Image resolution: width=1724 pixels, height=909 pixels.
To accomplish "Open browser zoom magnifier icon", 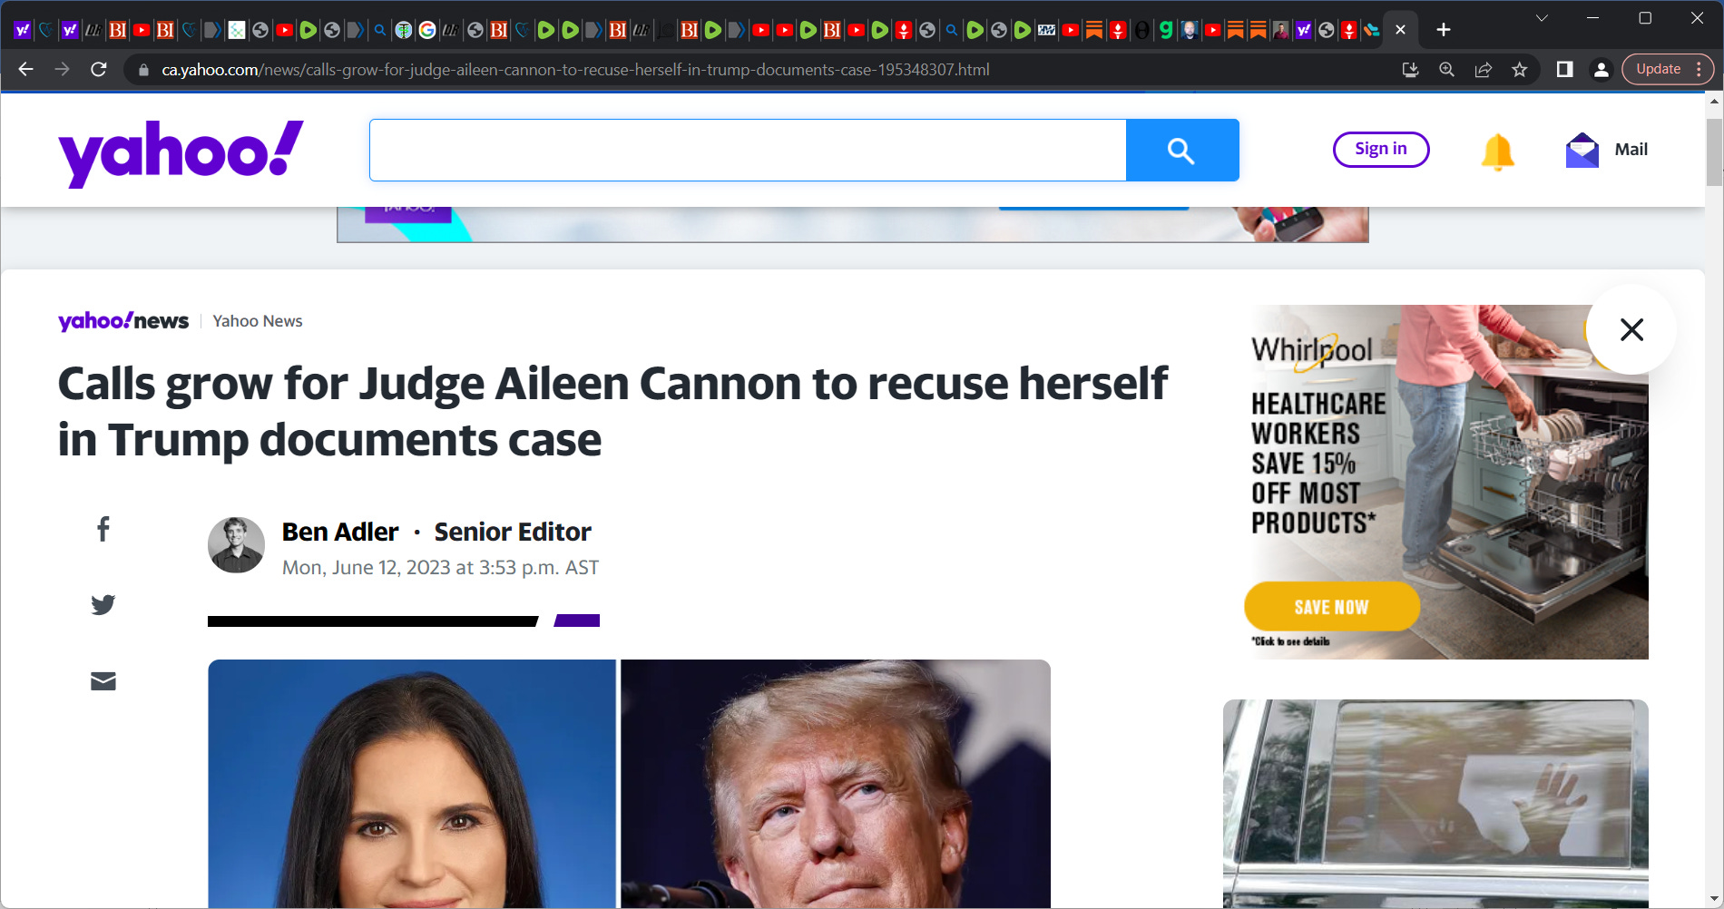I will click(x=1447, y=70).
